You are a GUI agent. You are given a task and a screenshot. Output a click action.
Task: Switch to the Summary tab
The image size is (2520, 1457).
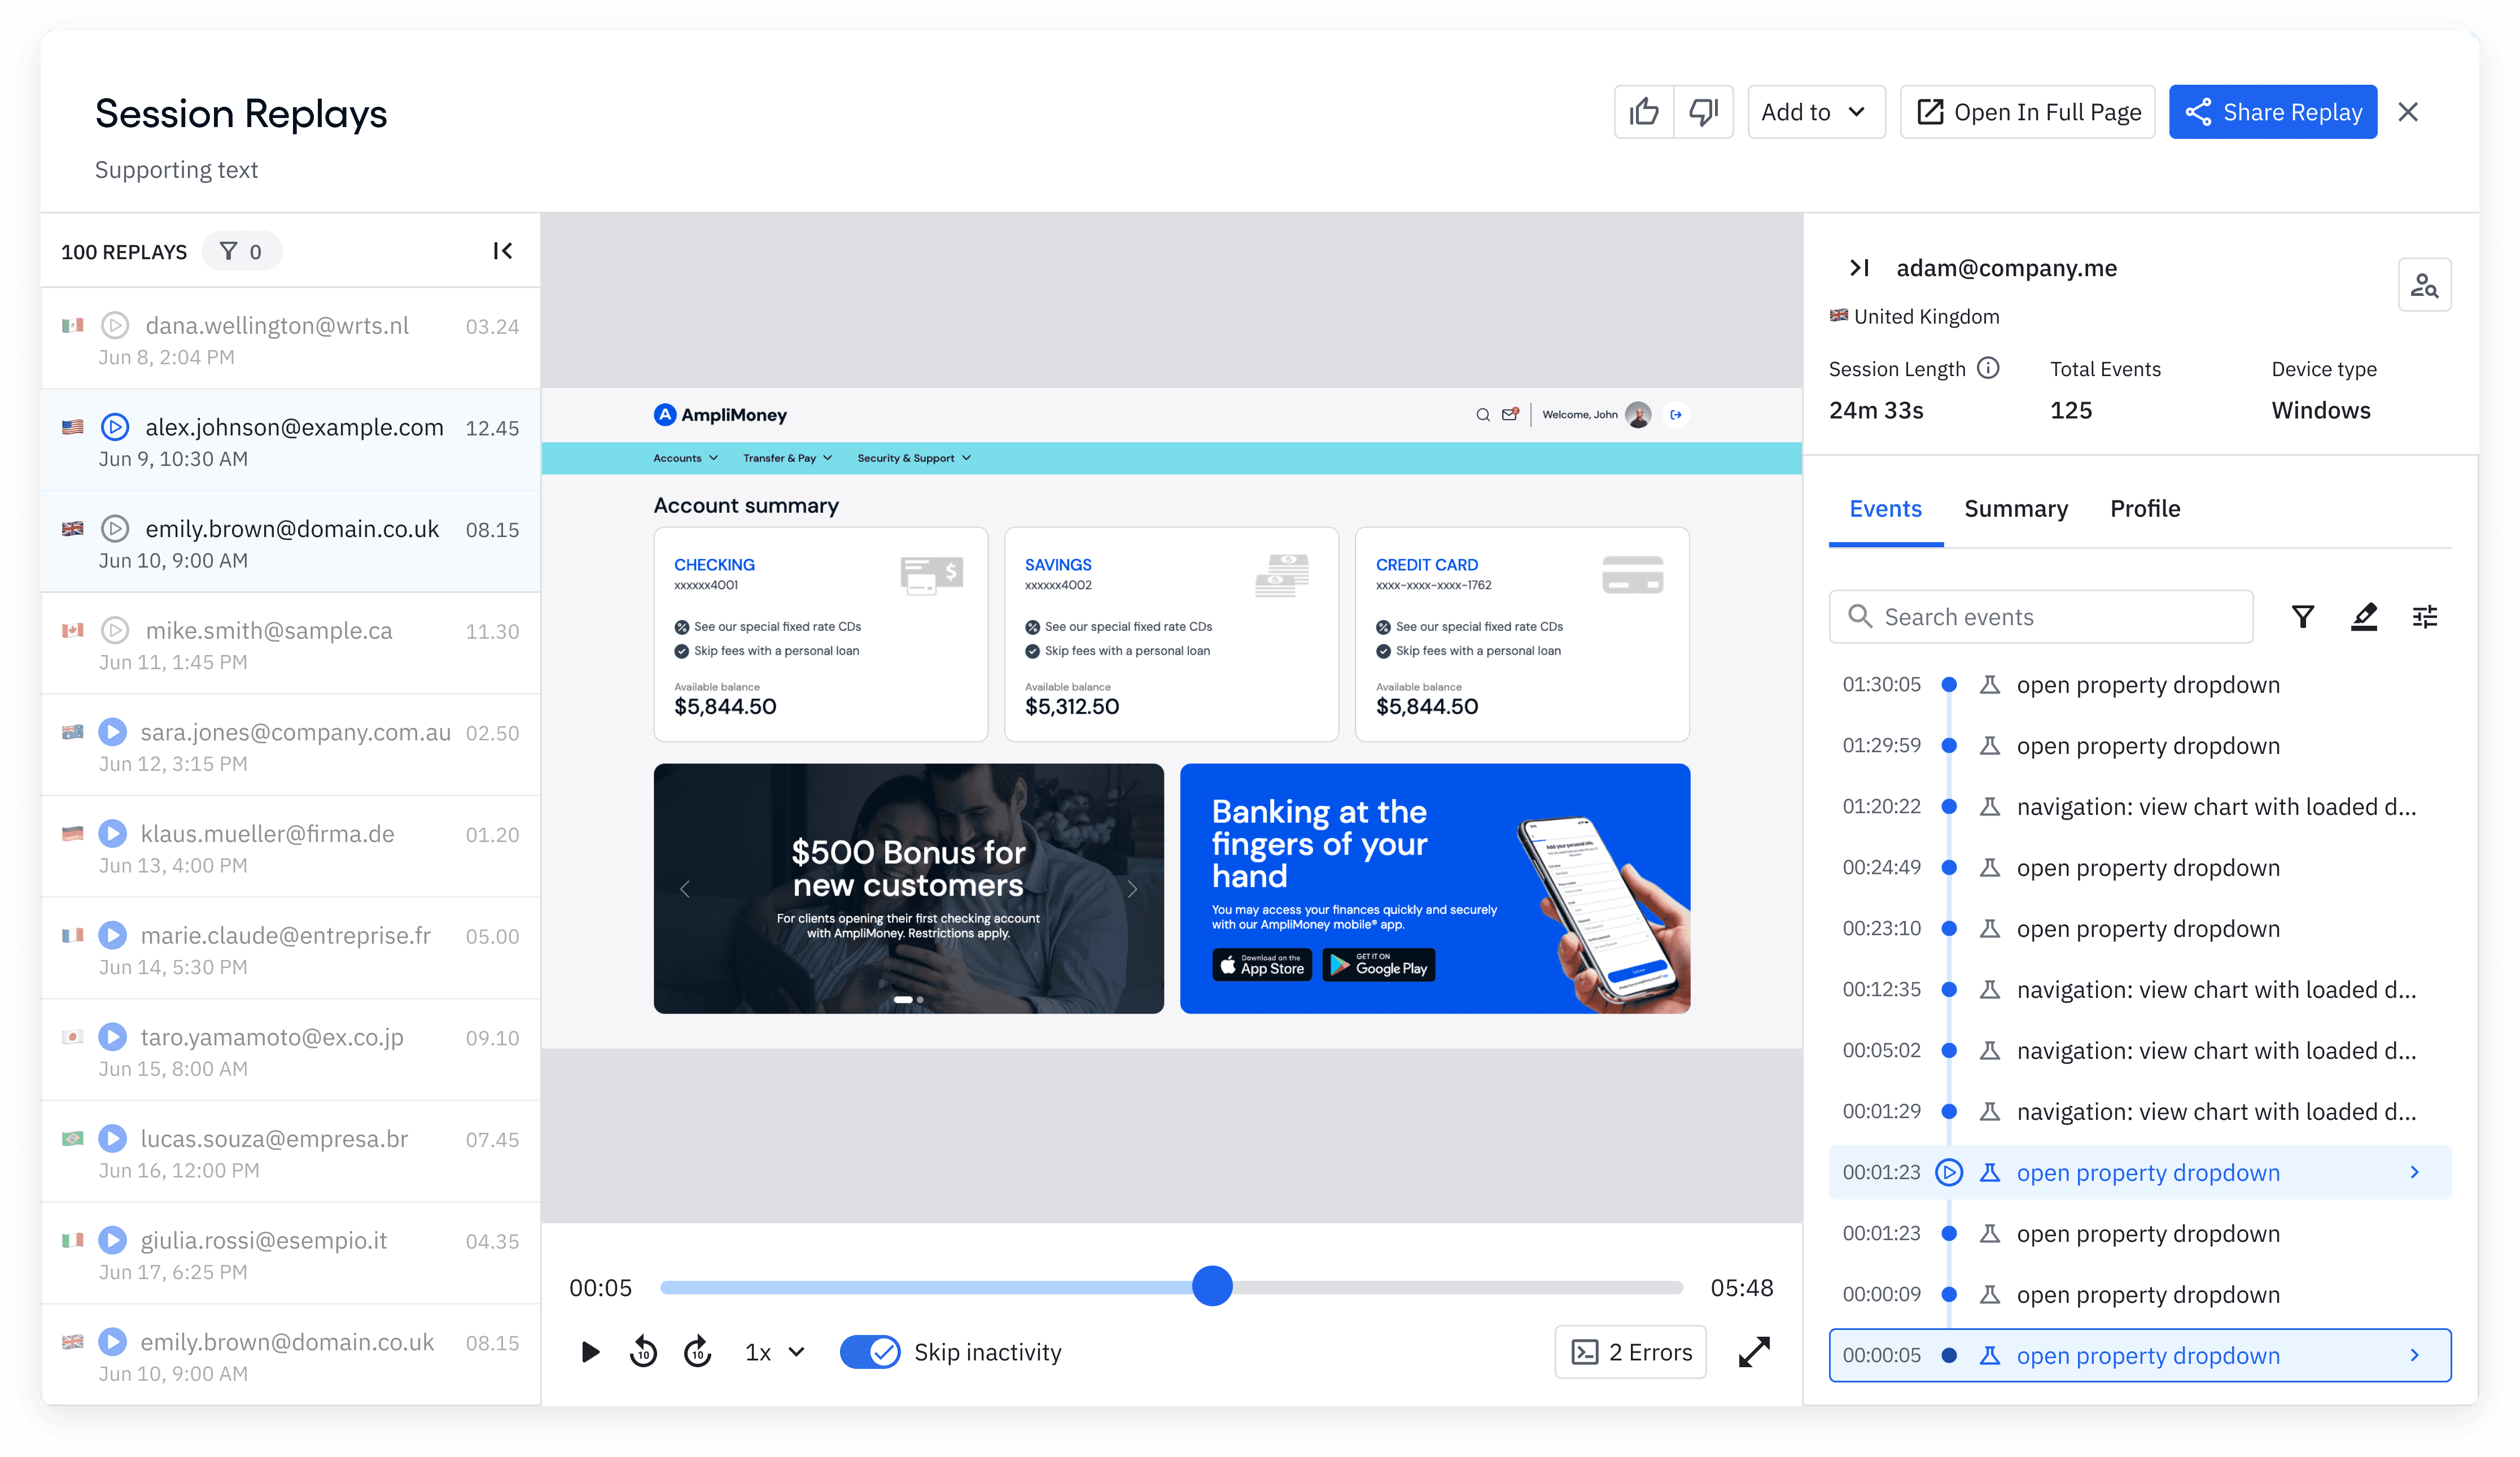click(x=2015, y=508)
